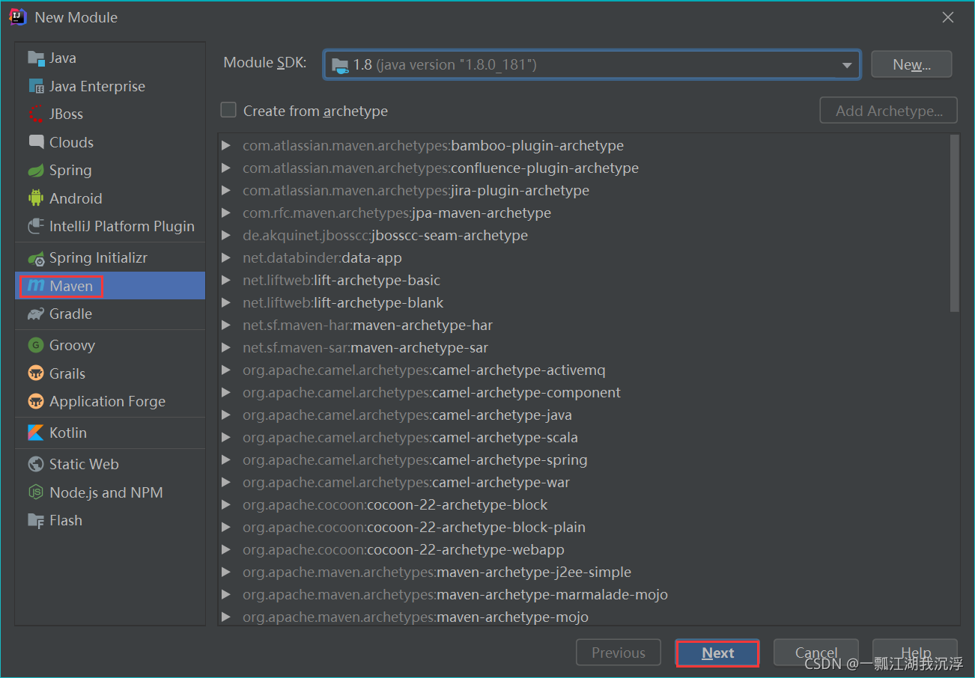
Task: Expand jira-plugin-archetype node
Action: pos(226,191)
